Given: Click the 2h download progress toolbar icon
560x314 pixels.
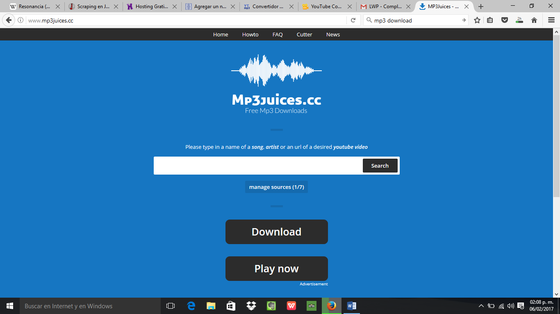Looking at the screenshot, I should tap(519, 20).
